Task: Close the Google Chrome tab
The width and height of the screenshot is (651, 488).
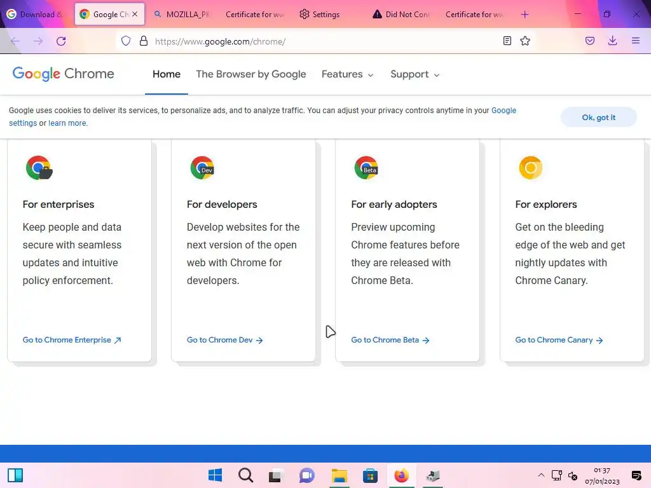Action: 135,14
